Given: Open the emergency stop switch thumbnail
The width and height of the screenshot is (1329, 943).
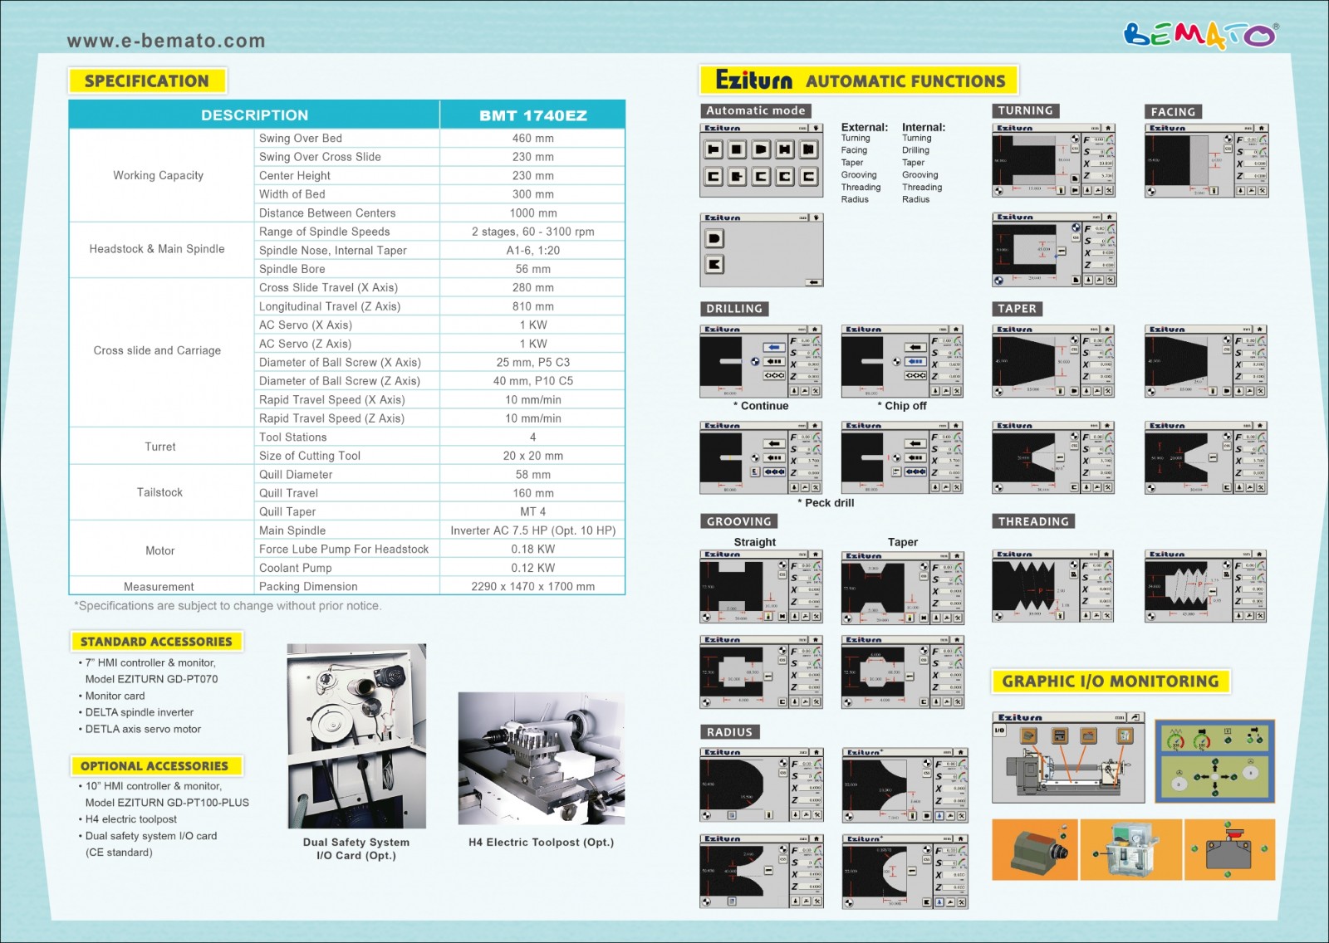Looking at the screenshot, I should (1229, 850).
